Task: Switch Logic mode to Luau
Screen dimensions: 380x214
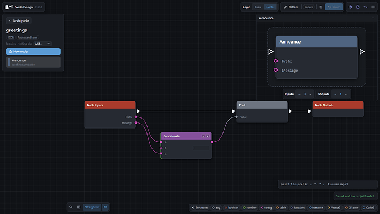Action: pos(258,7)
